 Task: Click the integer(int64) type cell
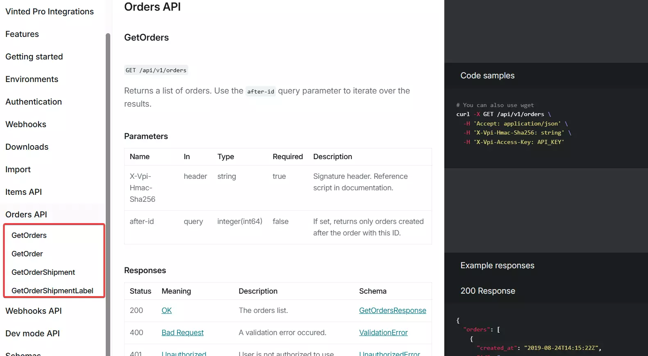coord(240,221)
